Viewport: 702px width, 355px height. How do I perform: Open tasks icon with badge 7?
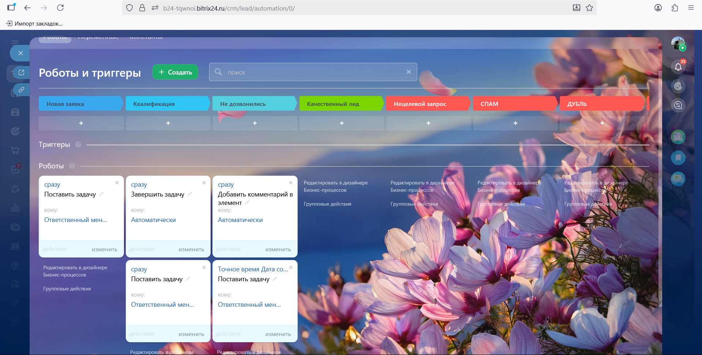(15, 169)
